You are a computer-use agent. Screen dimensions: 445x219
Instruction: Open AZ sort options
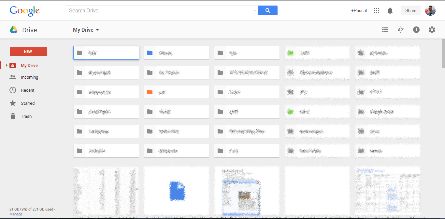[401, 30]
